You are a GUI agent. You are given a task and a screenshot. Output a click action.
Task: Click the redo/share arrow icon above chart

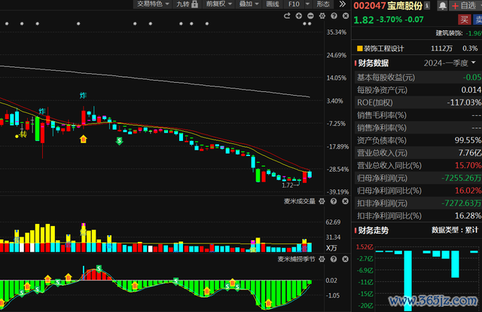tap(287, 16)
